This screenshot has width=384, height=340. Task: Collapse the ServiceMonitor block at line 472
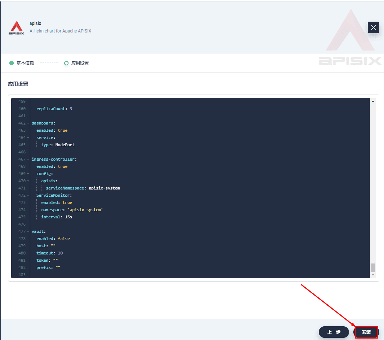pos(28,195)
